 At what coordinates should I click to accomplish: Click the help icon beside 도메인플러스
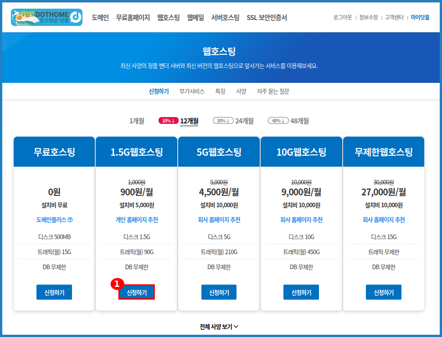[70, 220]
